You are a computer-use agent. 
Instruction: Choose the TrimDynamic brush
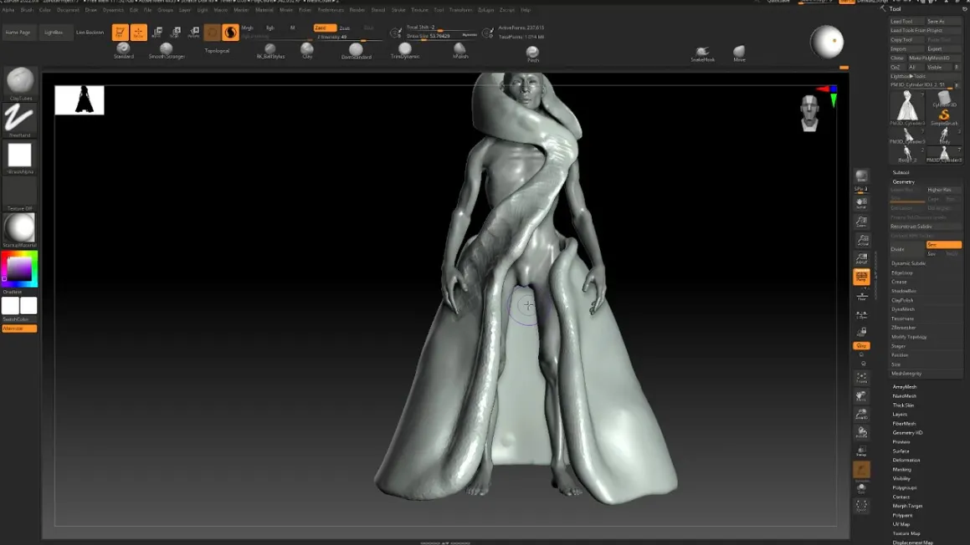click(x=405, y=49)
